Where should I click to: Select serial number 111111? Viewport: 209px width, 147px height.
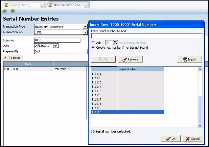(127, 74)
